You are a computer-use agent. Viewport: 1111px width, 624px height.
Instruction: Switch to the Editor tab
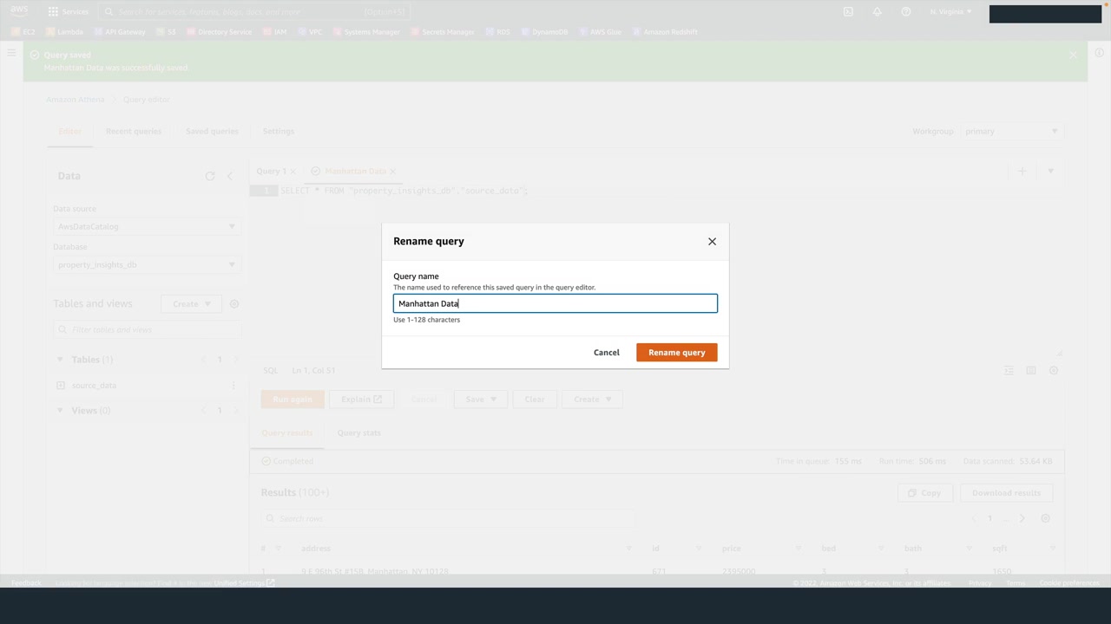pos(69,132)
